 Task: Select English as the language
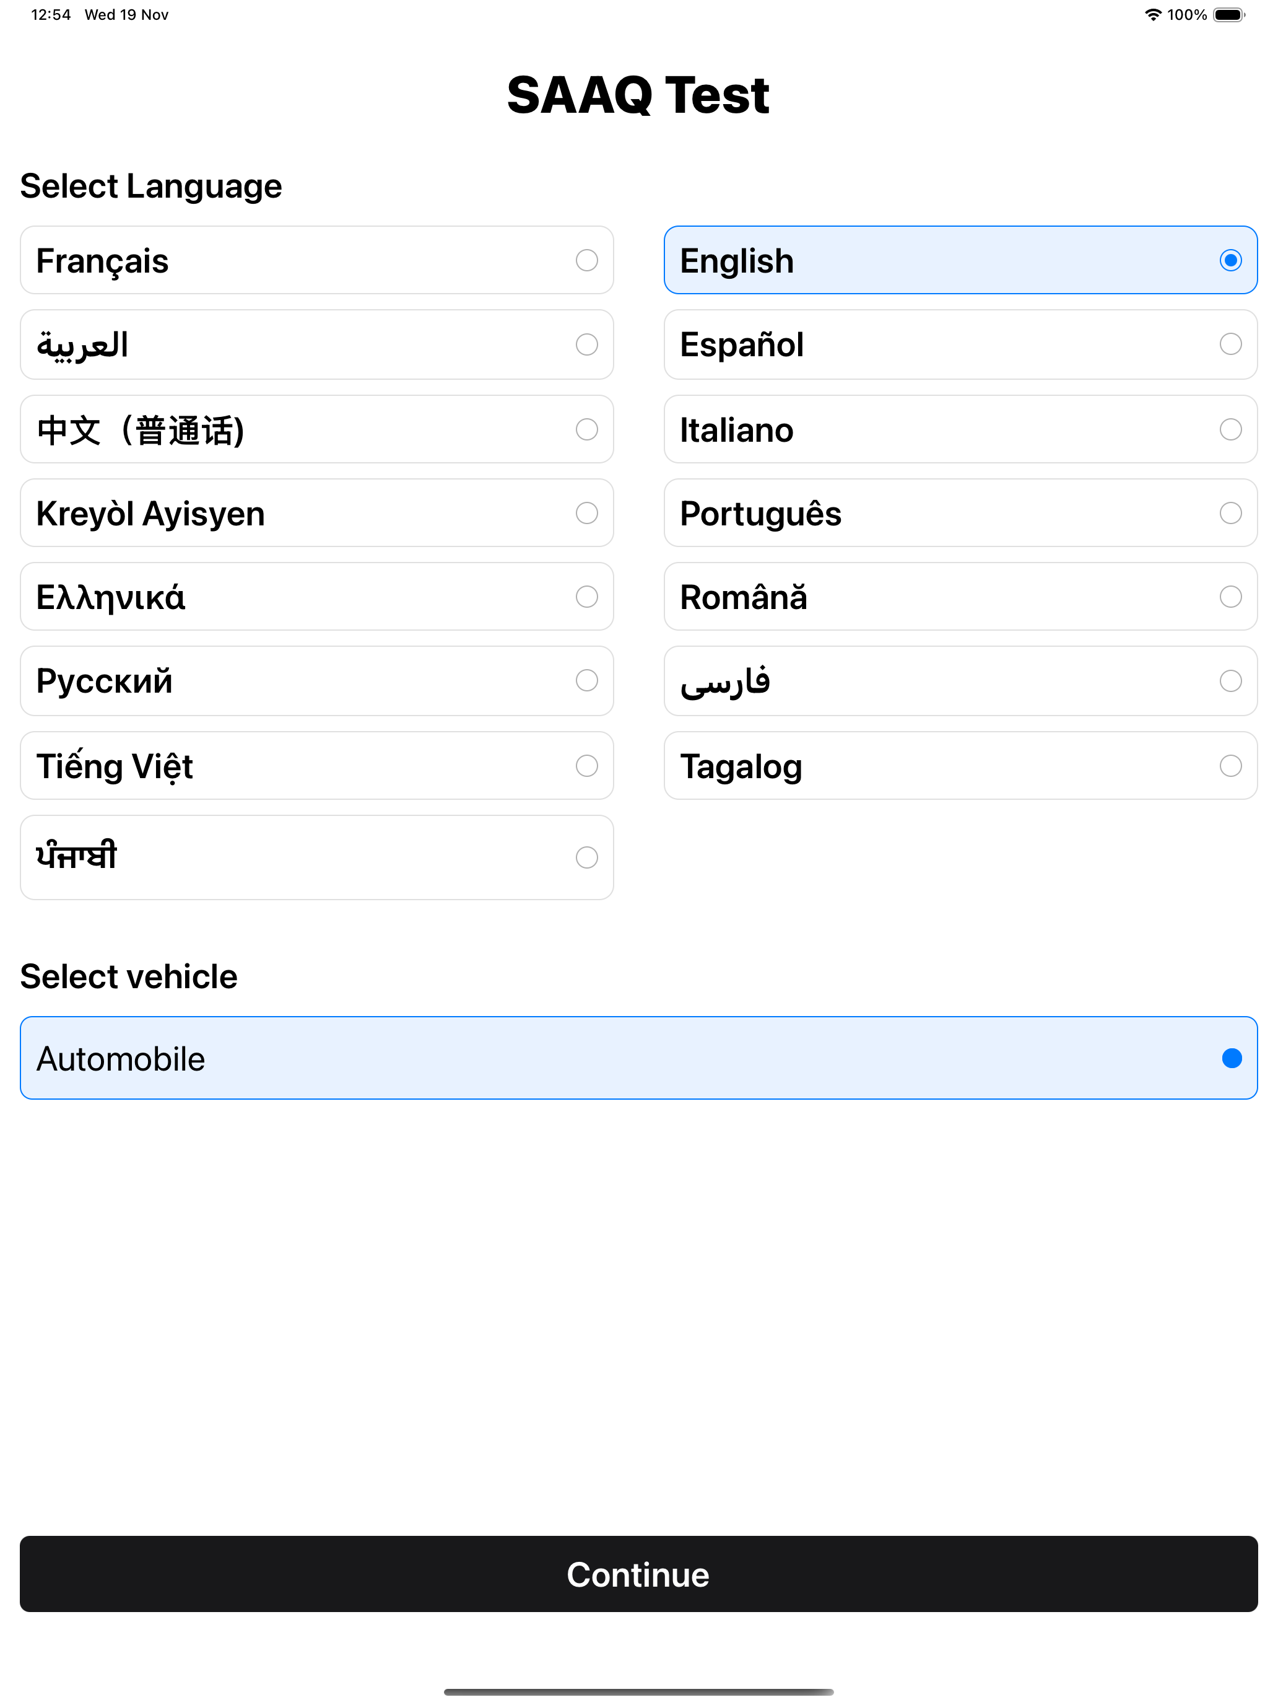[x=960, y=261]
